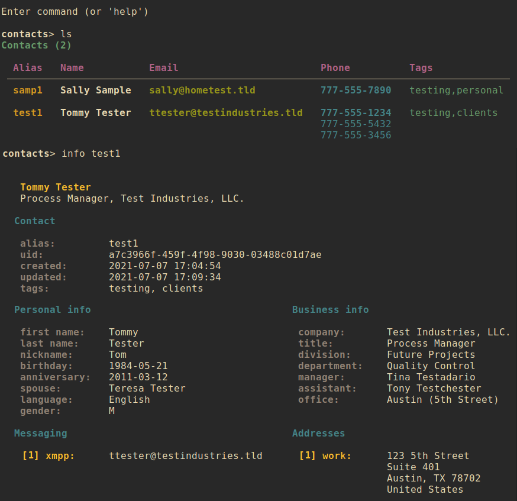
Task: Click the Phone column header
Action: [335, 68]
